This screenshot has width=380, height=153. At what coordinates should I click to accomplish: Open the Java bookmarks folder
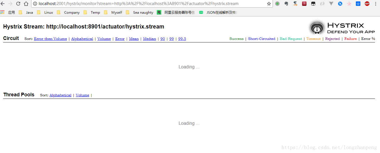coord(26,12)
